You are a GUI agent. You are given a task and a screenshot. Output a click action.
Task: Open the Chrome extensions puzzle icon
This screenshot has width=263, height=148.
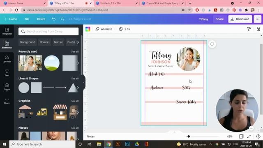click(x=246, y=10)
